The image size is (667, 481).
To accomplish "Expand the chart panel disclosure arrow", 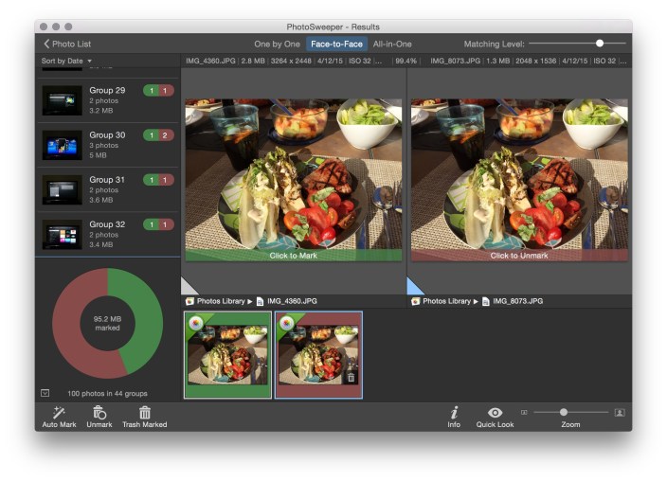I will (45, 393).
